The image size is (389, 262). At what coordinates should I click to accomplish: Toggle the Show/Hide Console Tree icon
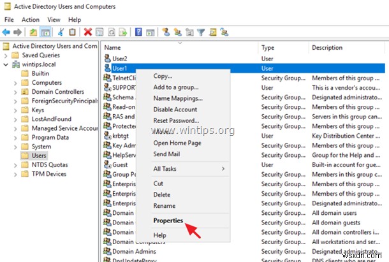coord(45,33)
